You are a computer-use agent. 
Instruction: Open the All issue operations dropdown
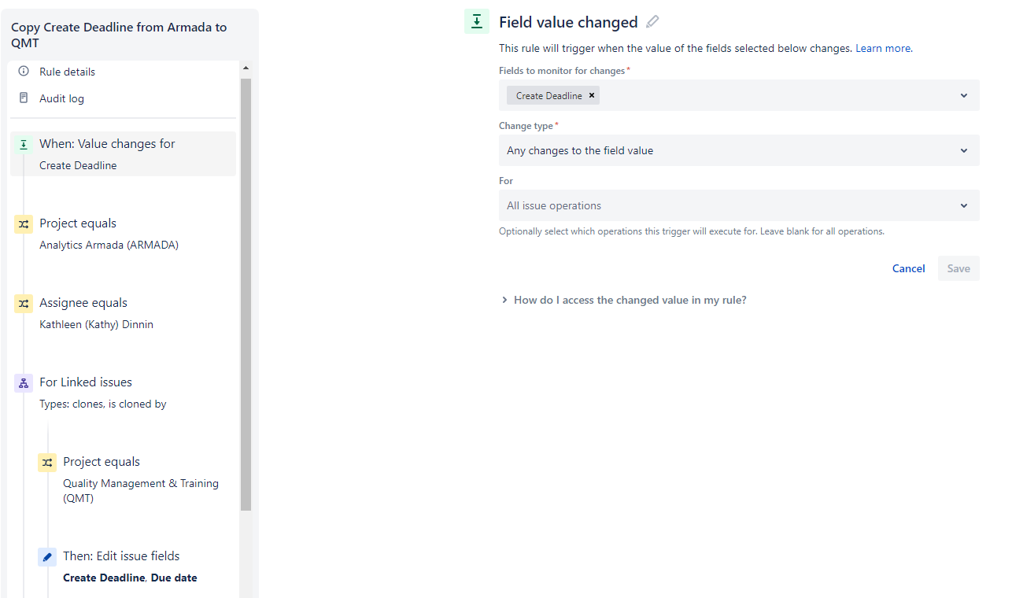(x=739, y=205)
